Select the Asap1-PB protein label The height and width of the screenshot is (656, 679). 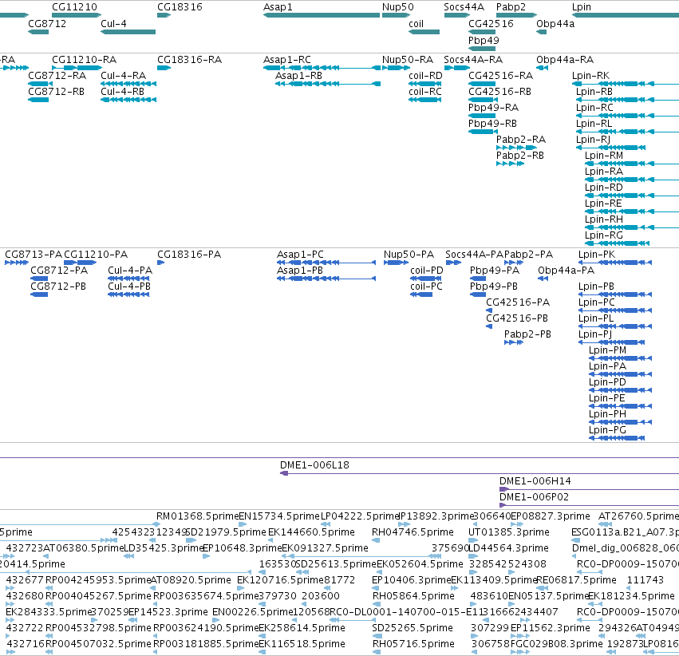(300, 271)
